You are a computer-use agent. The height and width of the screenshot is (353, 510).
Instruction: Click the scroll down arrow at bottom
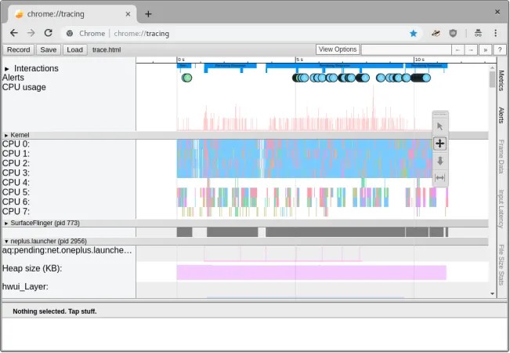tap(493, 293)
